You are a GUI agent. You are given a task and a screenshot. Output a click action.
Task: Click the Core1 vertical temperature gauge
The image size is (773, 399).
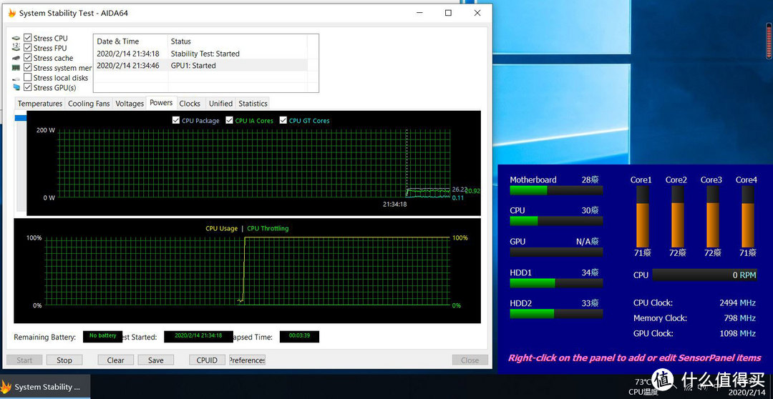point(642,217)
